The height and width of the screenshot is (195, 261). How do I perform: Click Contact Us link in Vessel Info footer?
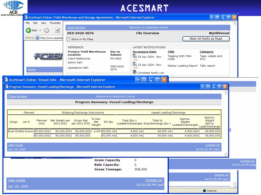(x=154, y=180)
